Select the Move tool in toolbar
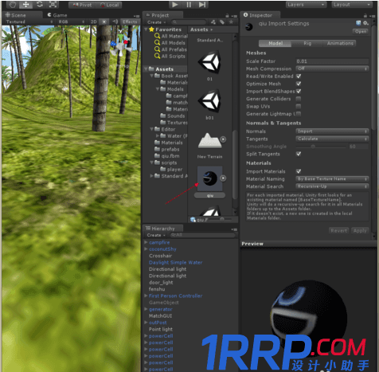Screen dimensions: 379x372 click(x=25, y=5)
